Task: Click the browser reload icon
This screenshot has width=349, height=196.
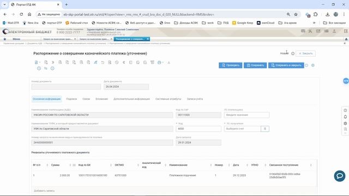Action: [x=21, y=15]
